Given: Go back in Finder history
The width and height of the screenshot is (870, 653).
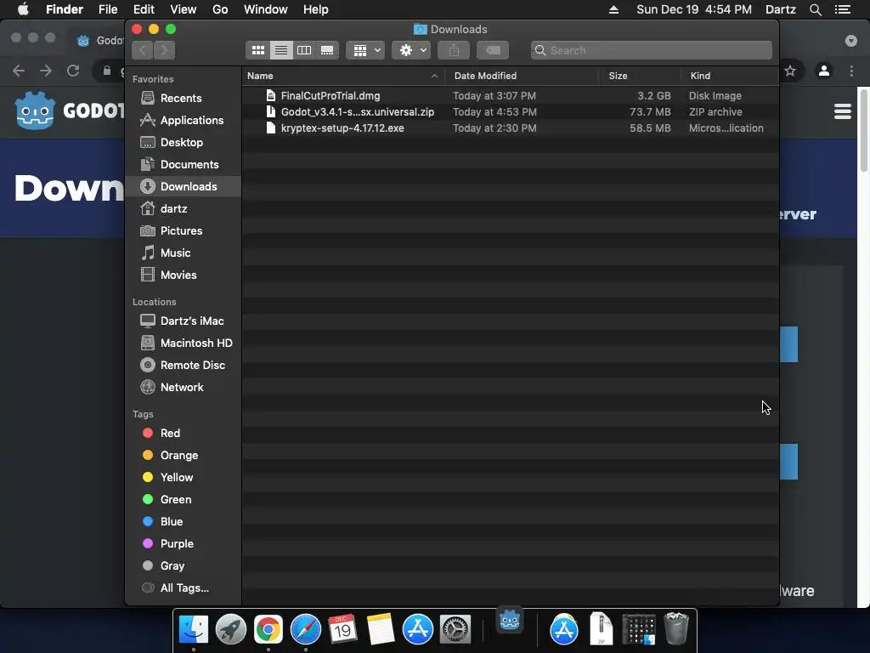Looking at the screenshot, I should click(x=143, y=50).
